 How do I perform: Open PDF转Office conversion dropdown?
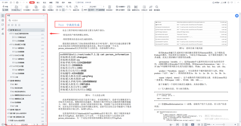[x=16, y=8]
